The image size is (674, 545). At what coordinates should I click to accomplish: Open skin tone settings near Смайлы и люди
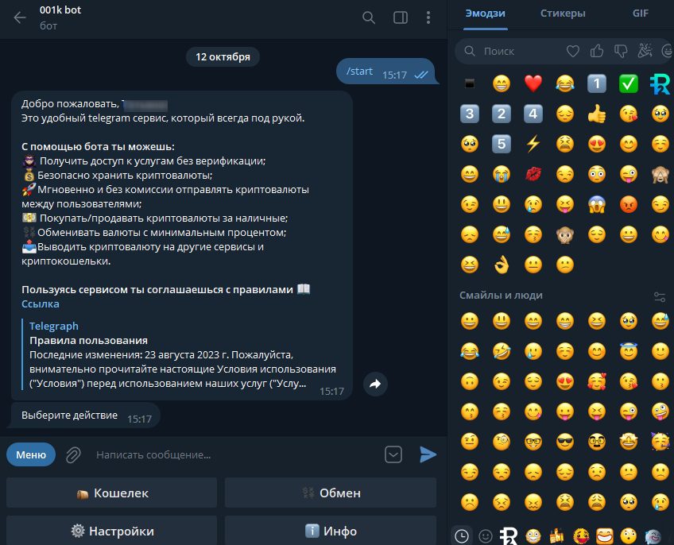coord(660,296)
